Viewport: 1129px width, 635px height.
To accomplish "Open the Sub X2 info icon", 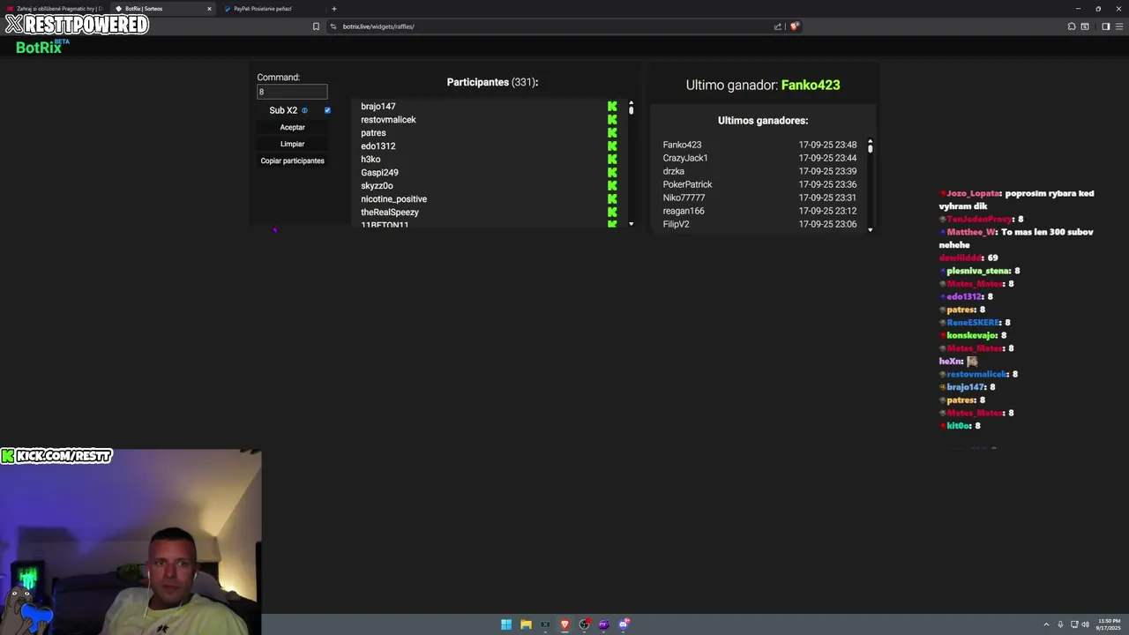I will pyautogui.click(x=305, y=110).
